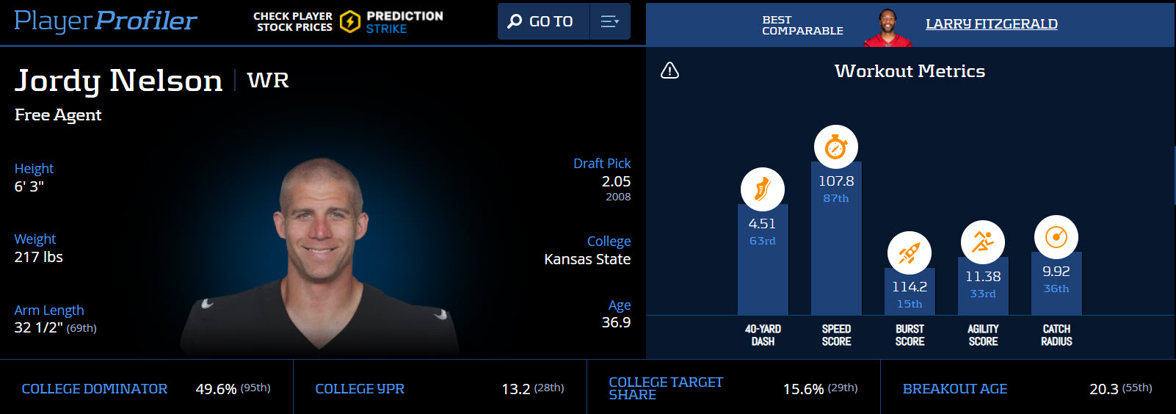Image resolution: width=1176 pixels, height=414 pixels.
Task: Select the College Target Share metric
Action: [665, 388]
